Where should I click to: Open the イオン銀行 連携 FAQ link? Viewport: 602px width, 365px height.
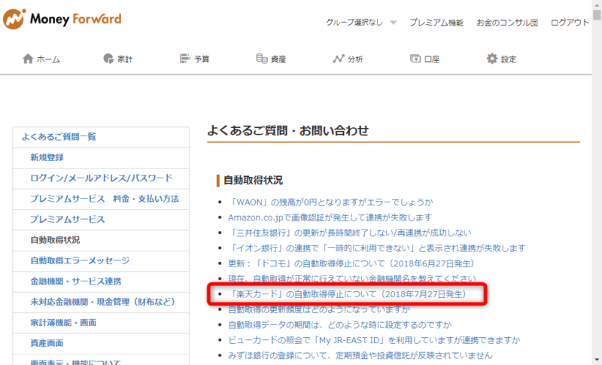coord(376,248)
